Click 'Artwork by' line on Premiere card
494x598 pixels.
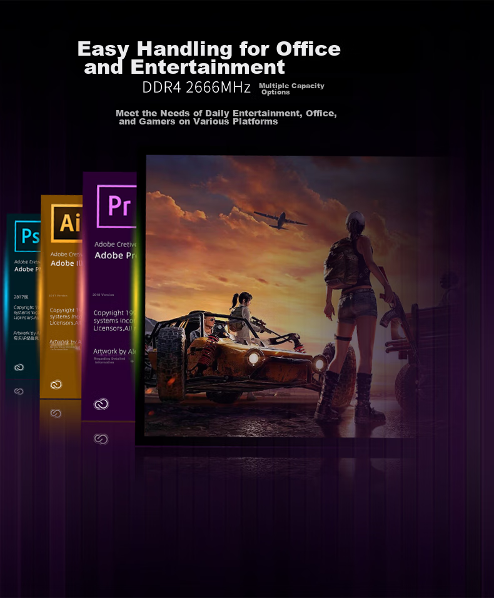(114, 352)
